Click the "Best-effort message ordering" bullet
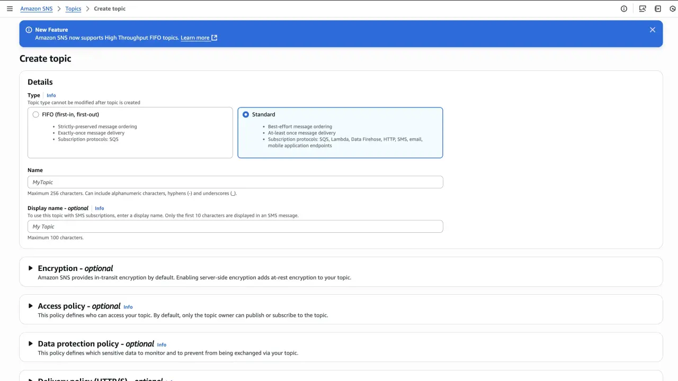Image resolution: width=678 pixels, height=381 pixels. [x=300, y=126]
